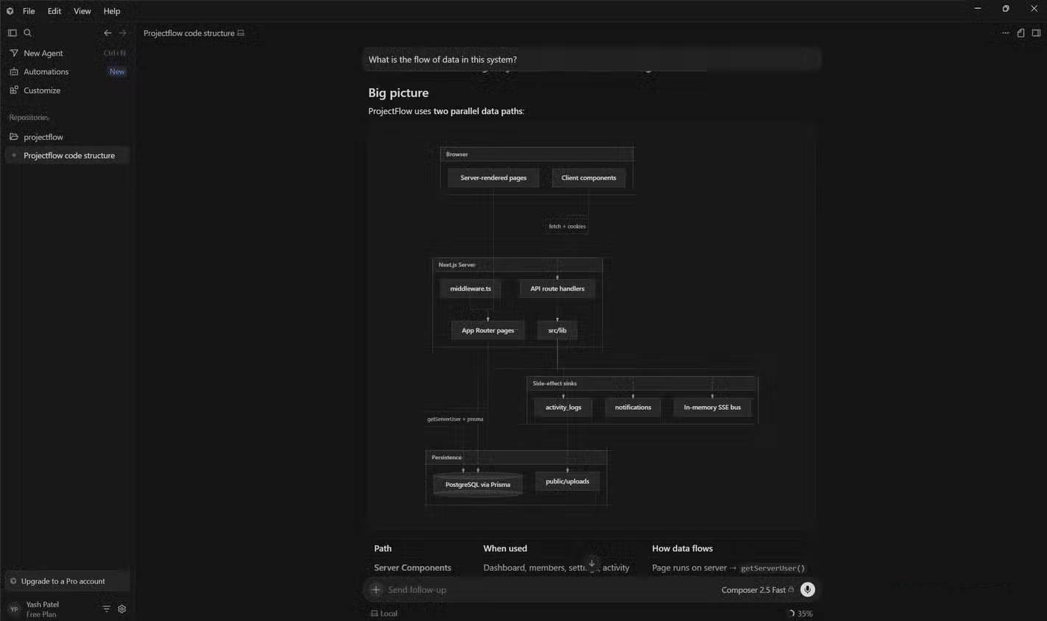Image resolution: width=1047 pixels, height=621 pixels.
Task: Click the scroll-to-bottom down arrow
Action: tap(591, 564)
